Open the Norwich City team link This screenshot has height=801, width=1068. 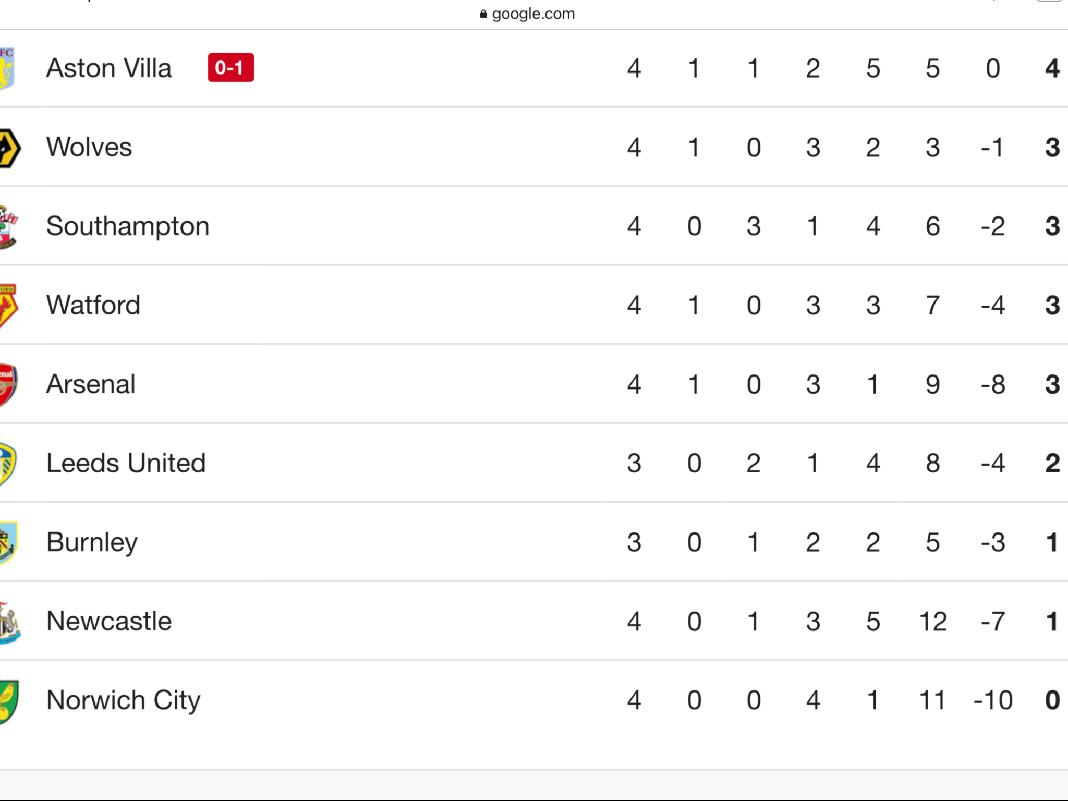(124, 701)
